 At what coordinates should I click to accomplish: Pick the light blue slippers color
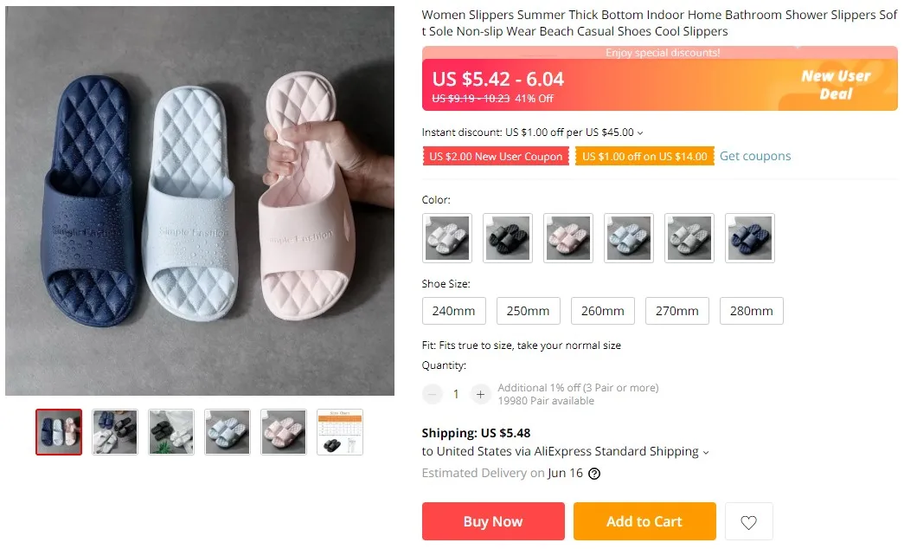pyautogui.click(x=629, y=238)
